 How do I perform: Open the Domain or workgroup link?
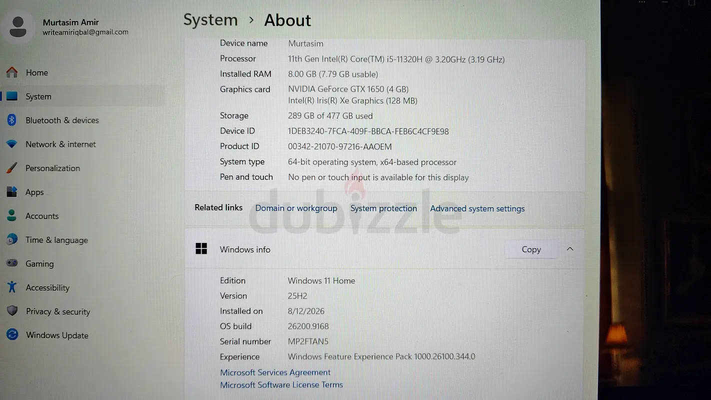tap(296, 208)
